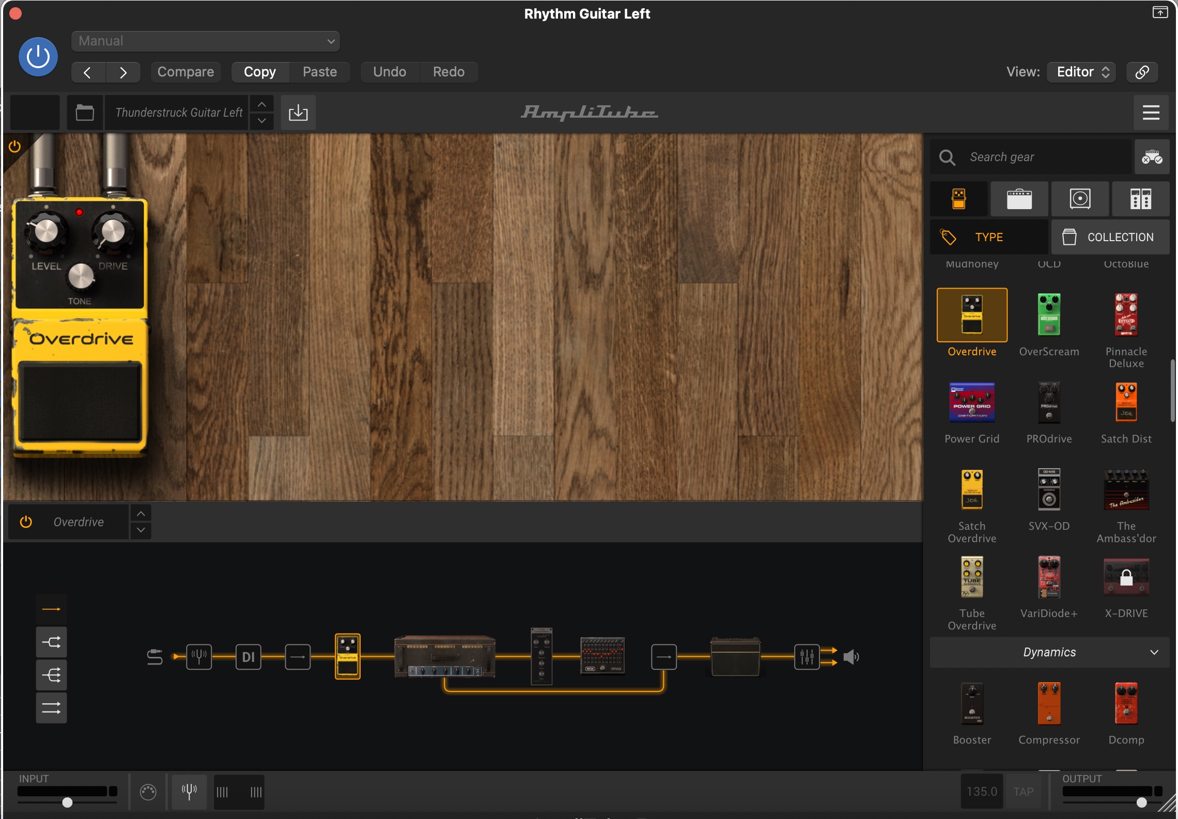Viewport: 1178px width, 819px height.
Task: Click the Undo button
Action: coord(390,72)
